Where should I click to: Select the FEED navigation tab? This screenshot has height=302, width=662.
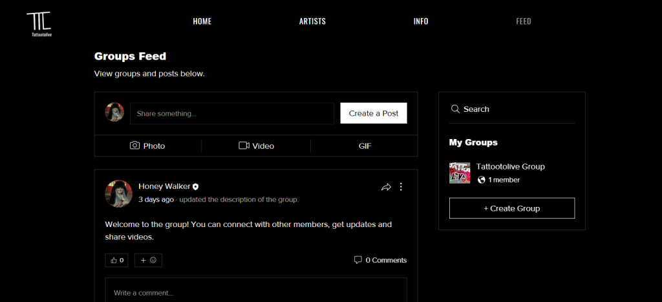point(523,21)
